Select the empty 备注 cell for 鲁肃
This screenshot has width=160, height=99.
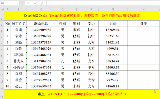point(143,30)
